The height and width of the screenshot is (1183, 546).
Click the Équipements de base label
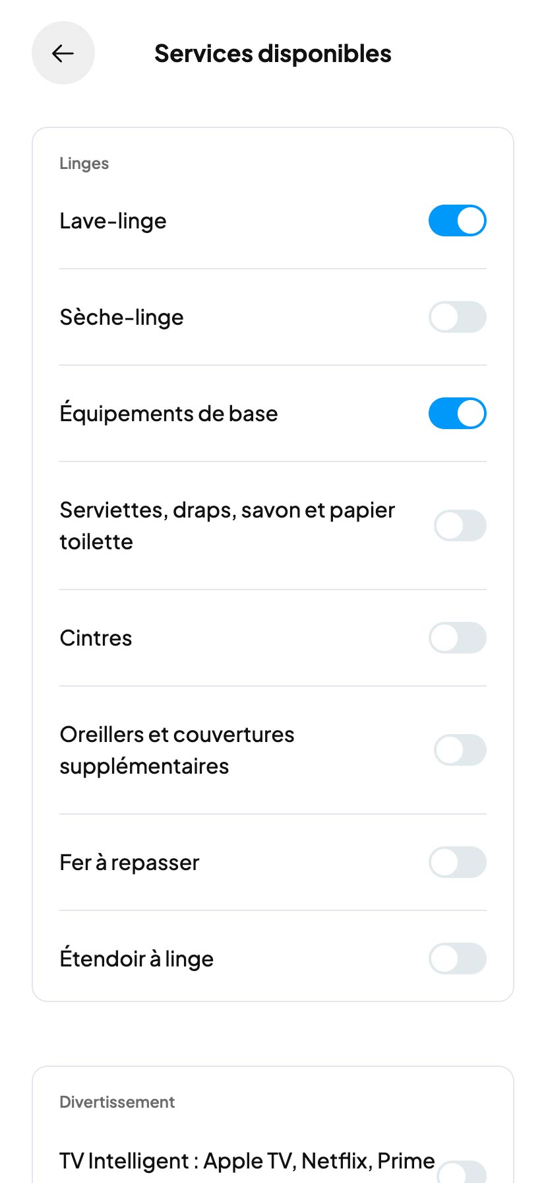[x=168, y=413]
